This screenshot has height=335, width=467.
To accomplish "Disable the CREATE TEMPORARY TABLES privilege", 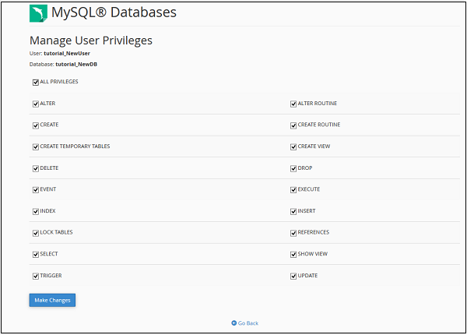I will coord(36,146).
